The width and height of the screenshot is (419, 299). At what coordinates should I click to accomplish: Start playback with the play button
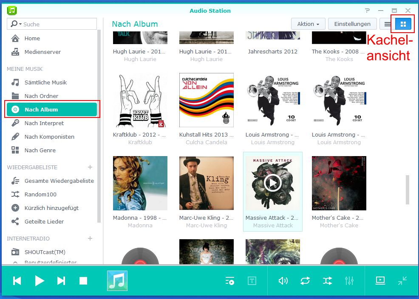click(x=40, y=281)
